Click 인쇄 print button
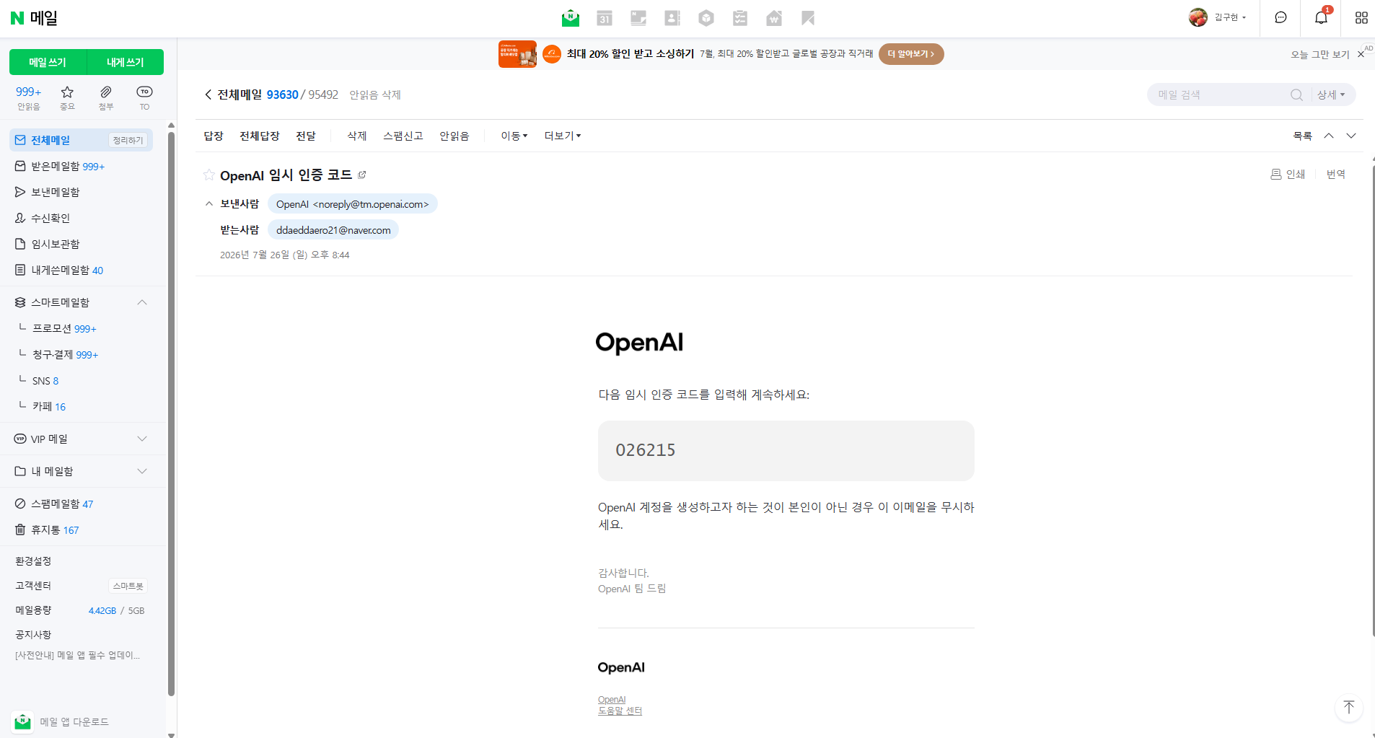Viewport: 1375px width, 738px height. (x=1288, y=175)
